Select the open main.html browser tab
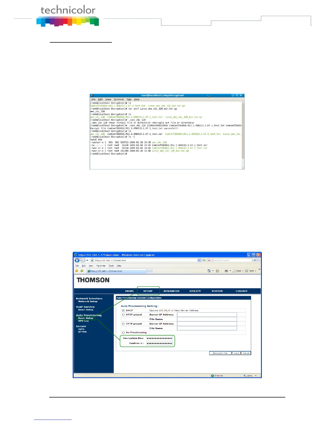 click(116, 271)
